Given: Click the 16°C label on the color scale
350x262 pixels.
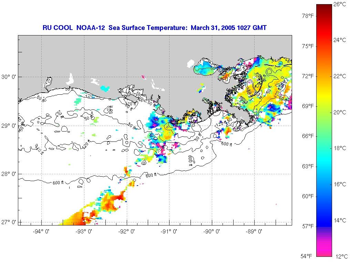Looking at the screenshot, I should [x=340, y=184].
